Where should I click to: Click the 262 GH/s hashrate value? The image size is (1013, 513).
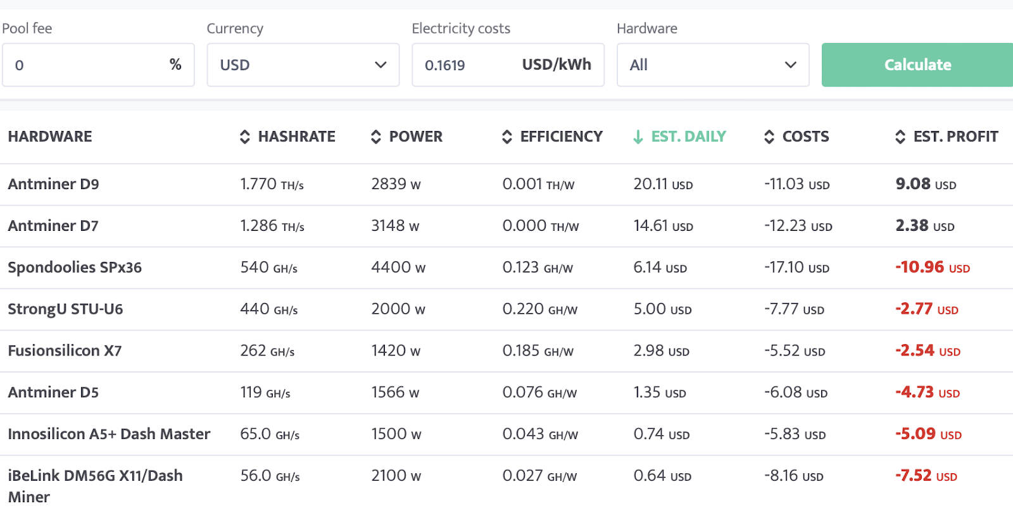pyautogui.click(x=267, y=351)
